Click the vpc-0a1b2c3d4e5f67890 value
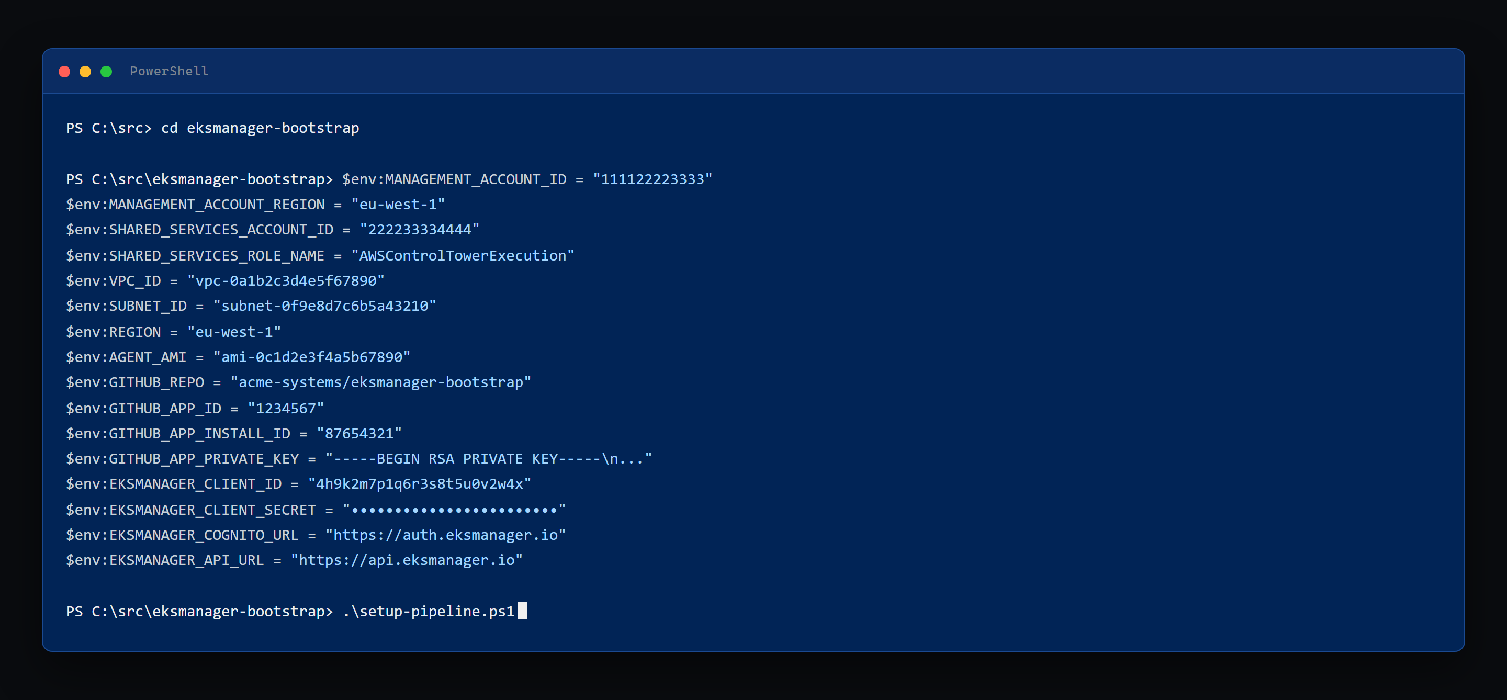Screen dimensions: 1507x700 pos(286,281)
